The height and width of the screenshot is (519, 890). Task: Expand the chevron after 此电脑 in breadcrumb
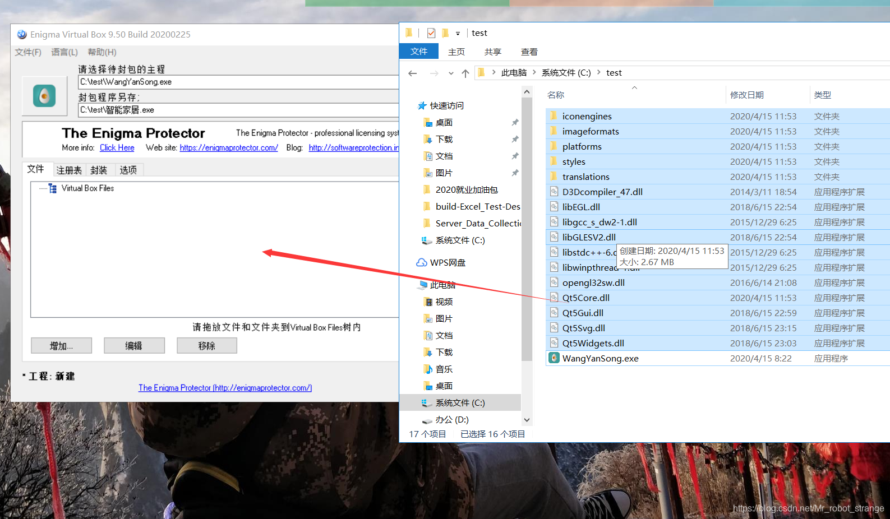(x=534, y=72)
